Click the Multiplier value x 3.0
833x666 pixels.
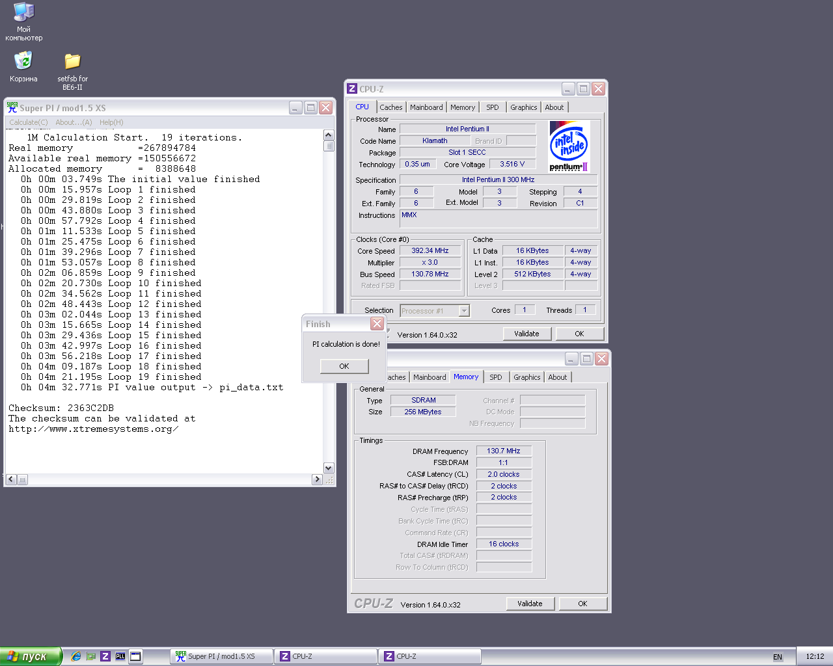click(430, 262)
